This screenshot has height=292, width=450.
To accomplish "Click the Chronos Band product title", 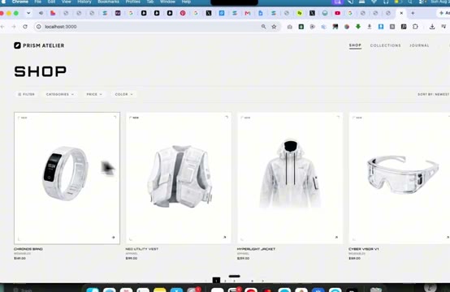I will tap(28, 249).
